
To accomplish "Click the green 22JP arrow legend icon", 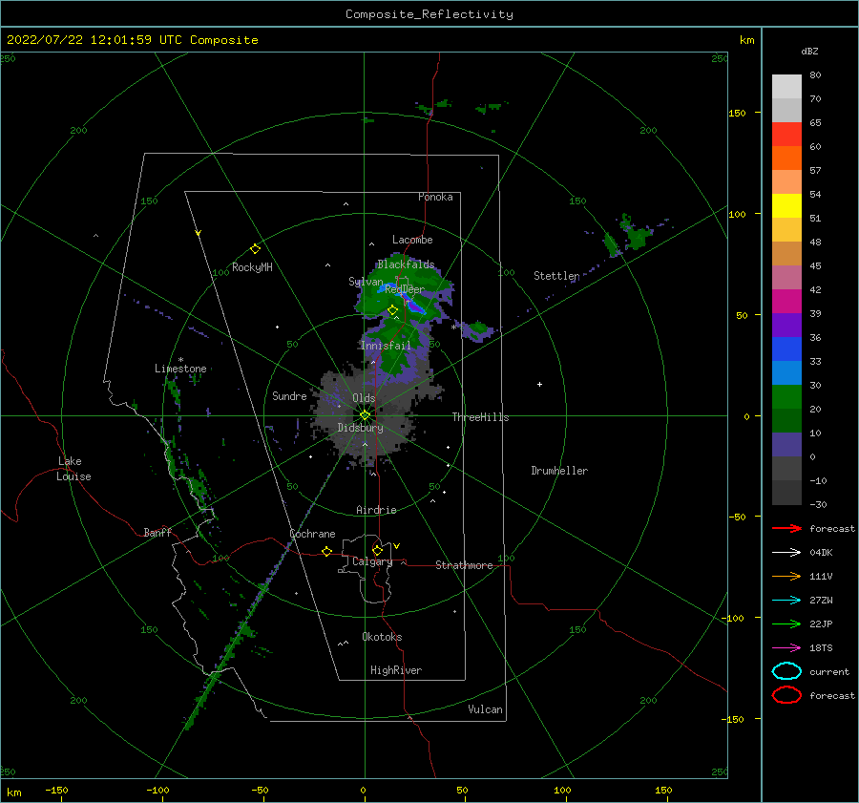I will (786, 623).
